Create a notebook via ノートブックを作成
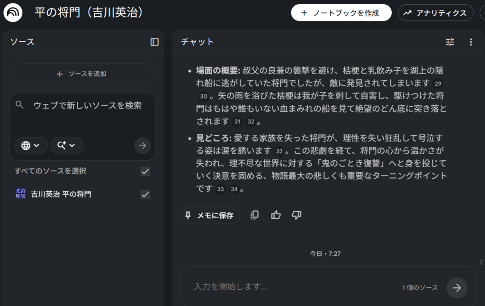This screenshot has height=306, width=485. tap(341, 12)
